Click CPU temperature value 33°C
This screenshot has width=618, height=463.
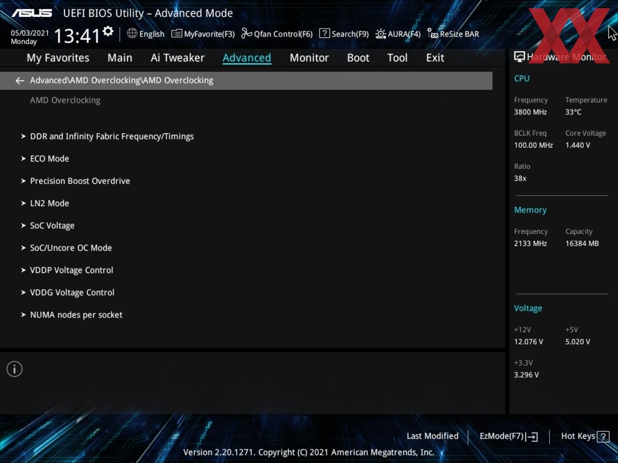(x=573, y=112)
